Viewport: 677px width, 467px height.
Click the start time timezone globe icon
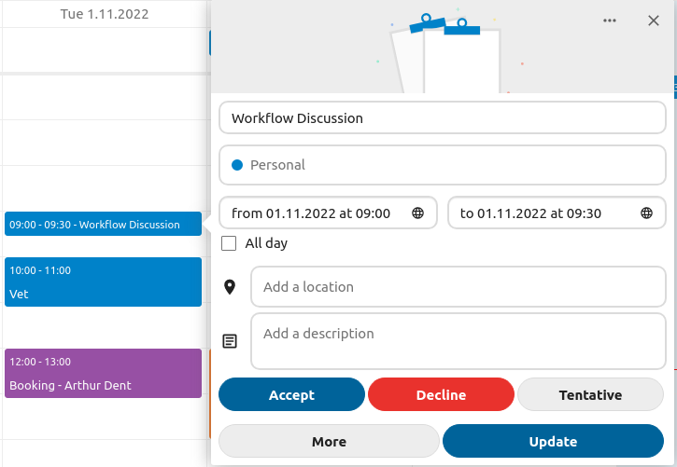pos(418,213)
